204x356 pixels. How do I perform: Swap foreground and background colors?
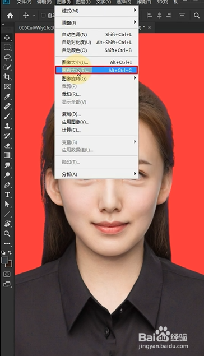pos(10,252)
